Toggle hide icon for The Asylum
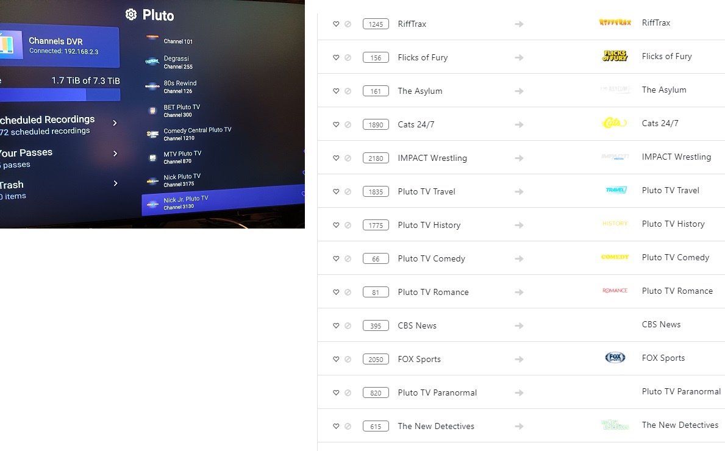The width and height of the screenshot is (725, 451). coord(348,91)
